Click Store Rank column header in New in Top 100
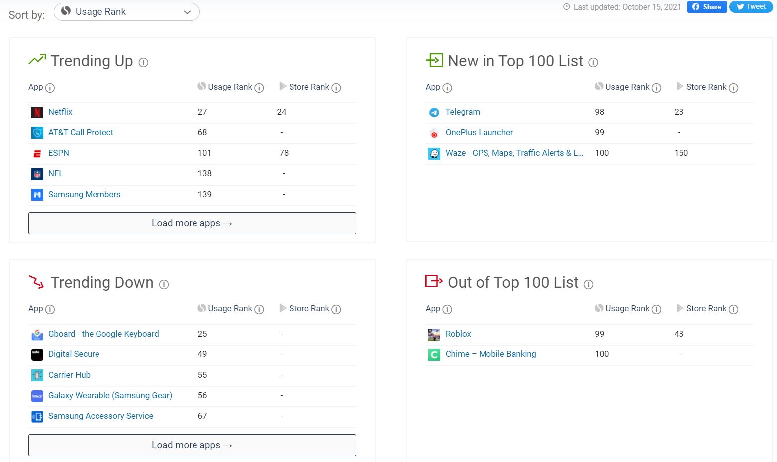The height and width of the screenshot is (462, 777). 706,87
